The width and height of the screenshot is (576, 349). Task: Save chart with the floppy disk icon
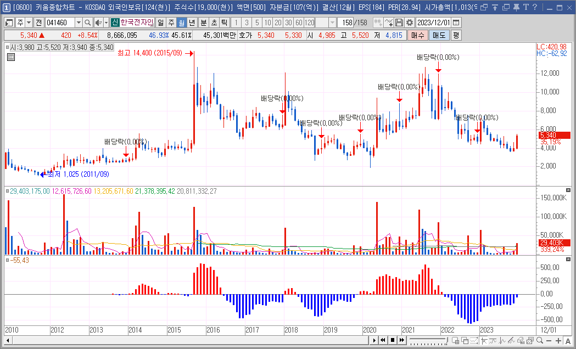[399, 22]
